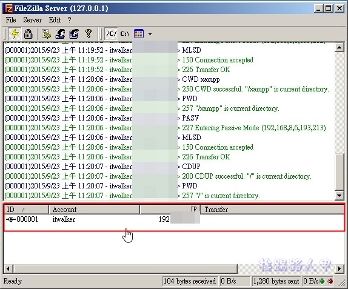Open the Server menu
Viewport: 348px width, 289px height.
coord(32,20)
